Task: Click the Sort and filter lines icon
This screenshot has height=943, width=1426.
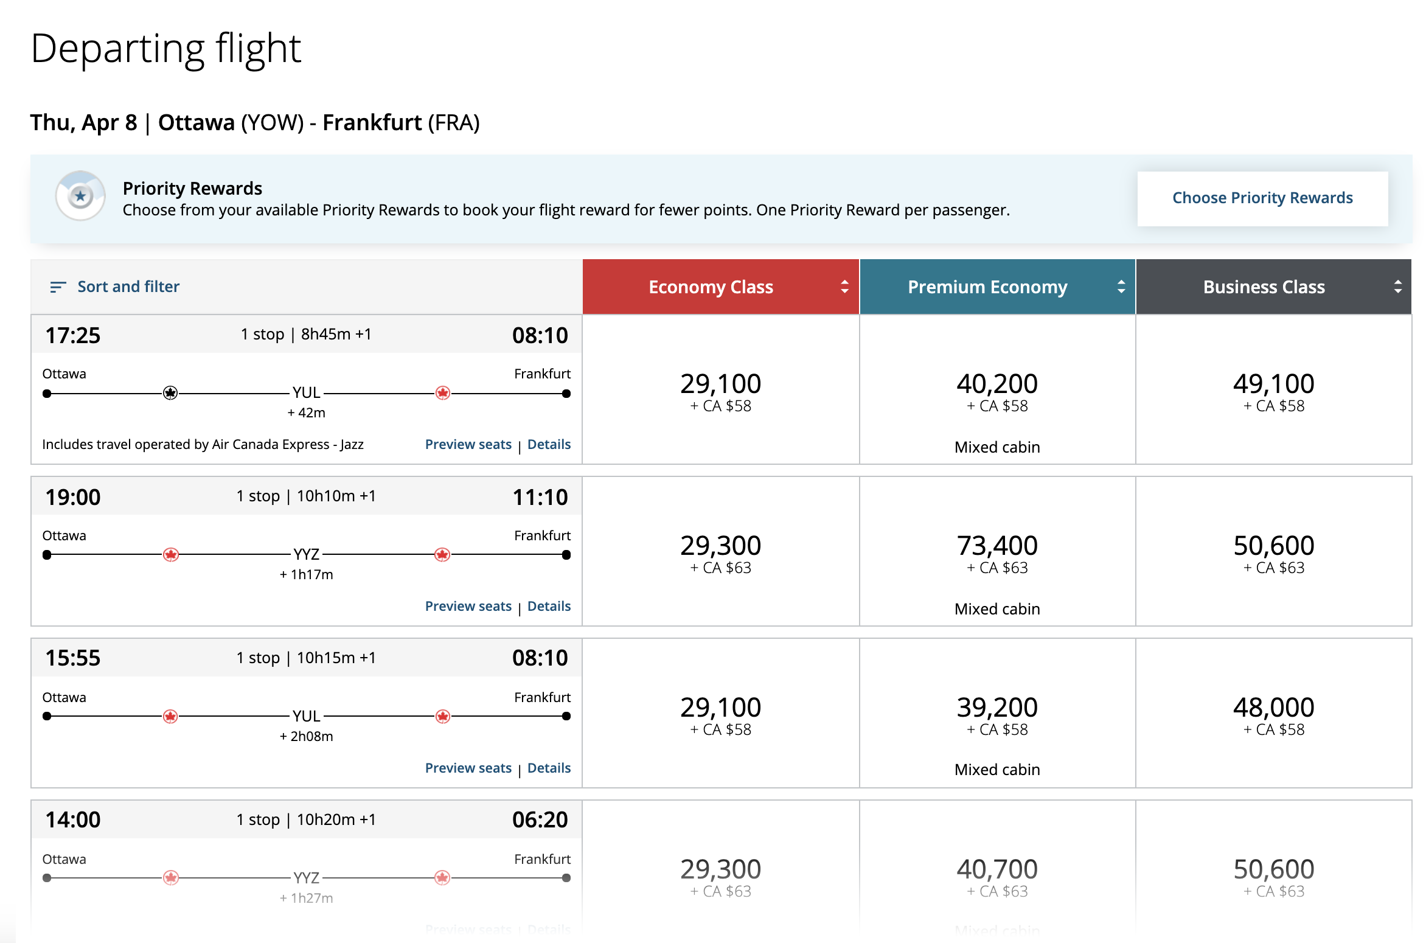Action: [58, 287]
